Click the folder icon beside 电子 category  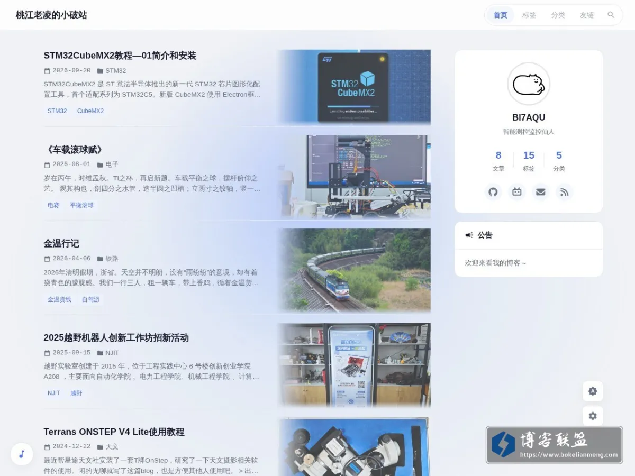click(x=100, y=165)
